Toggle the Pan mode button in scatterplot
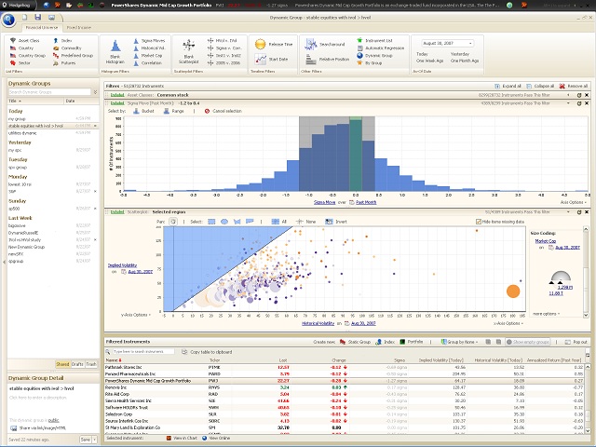596x447 pixels. click(173, 222)
